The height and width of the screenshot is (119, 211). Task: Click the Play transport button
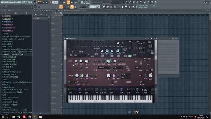43,2
